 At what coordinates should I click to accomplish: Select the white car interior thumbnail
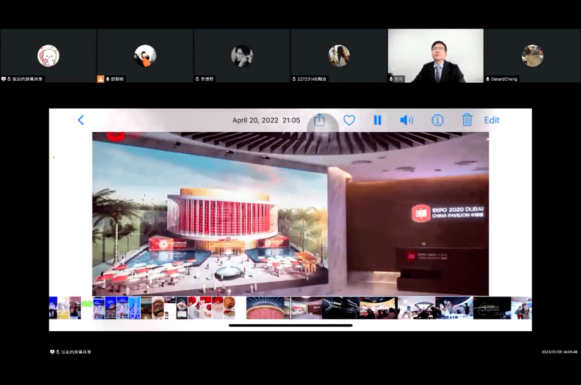(x=416, y=308)
